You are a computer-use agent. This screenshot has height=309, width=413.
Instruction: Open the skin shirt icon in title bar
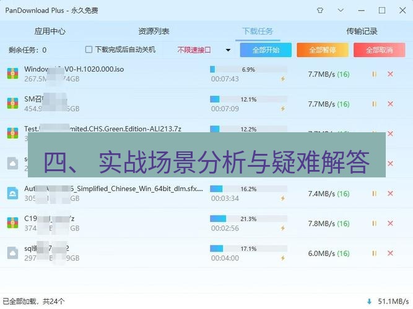click(320, 11)
